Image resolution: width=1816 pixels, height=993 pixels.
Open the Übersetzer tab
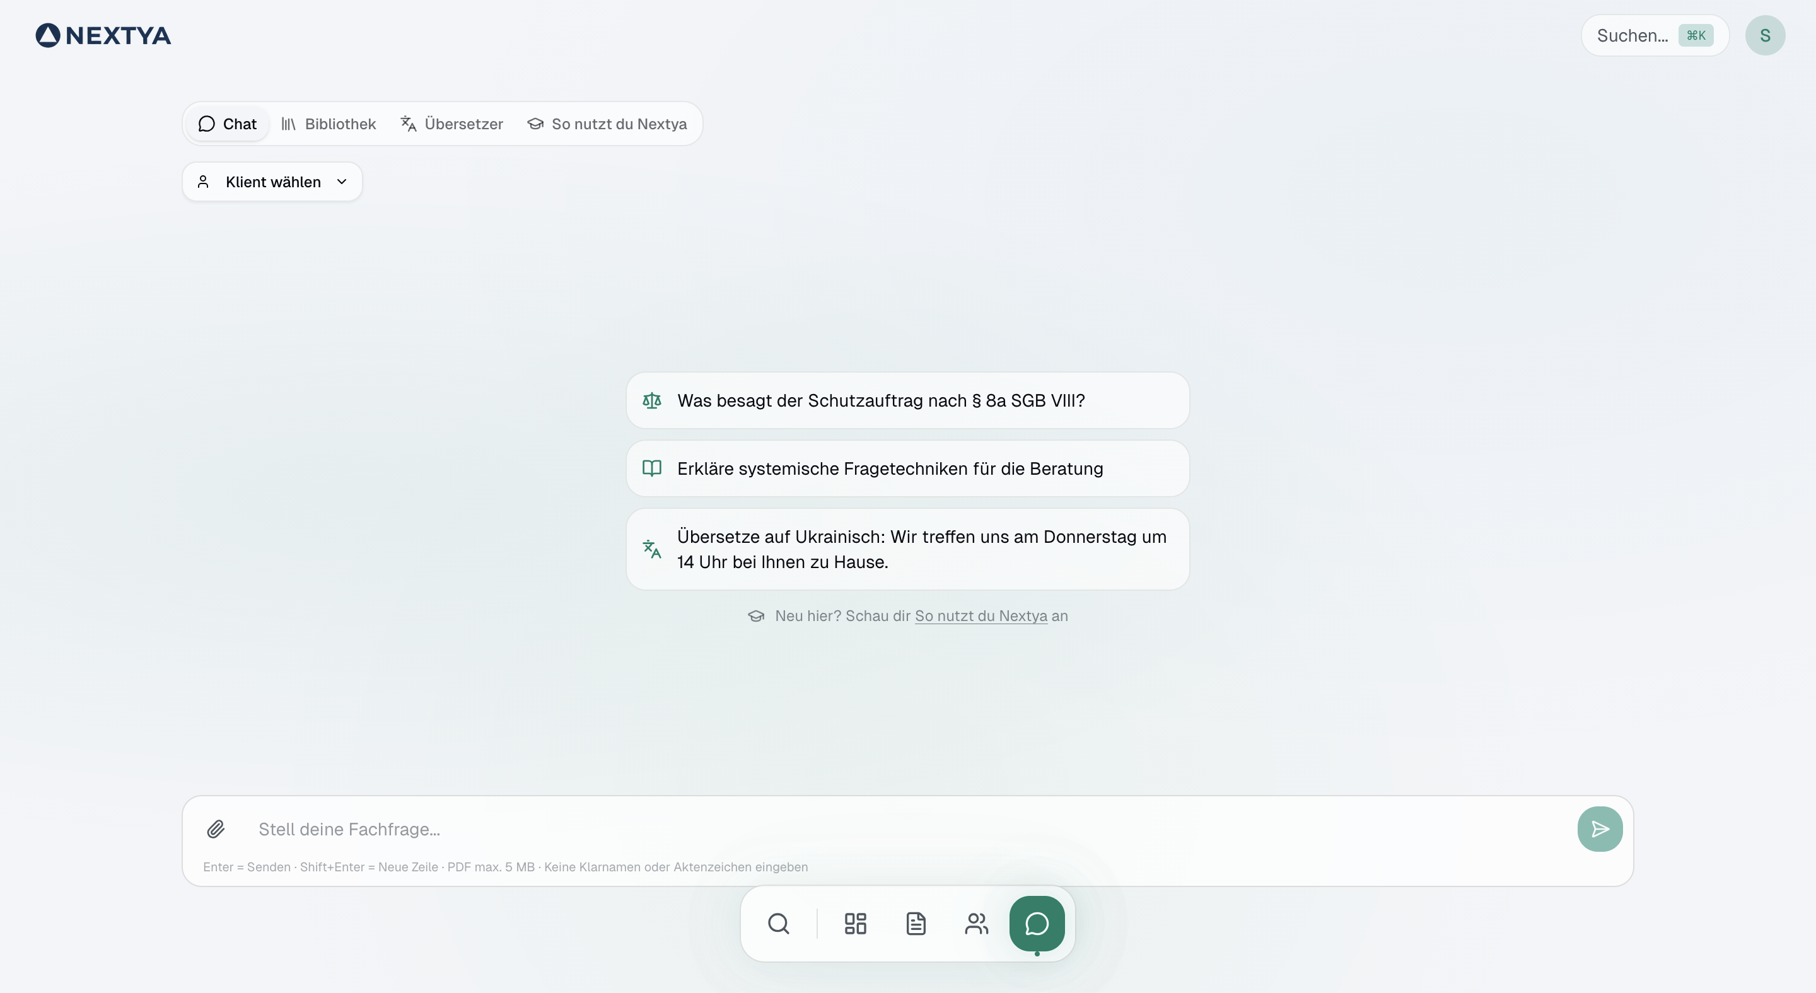452,124
